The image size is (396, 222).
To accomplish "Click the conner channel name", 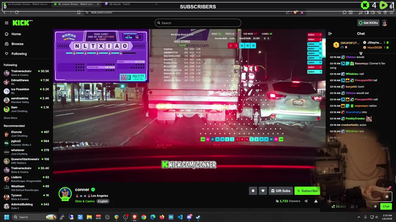I will click(x=82, y=190).
